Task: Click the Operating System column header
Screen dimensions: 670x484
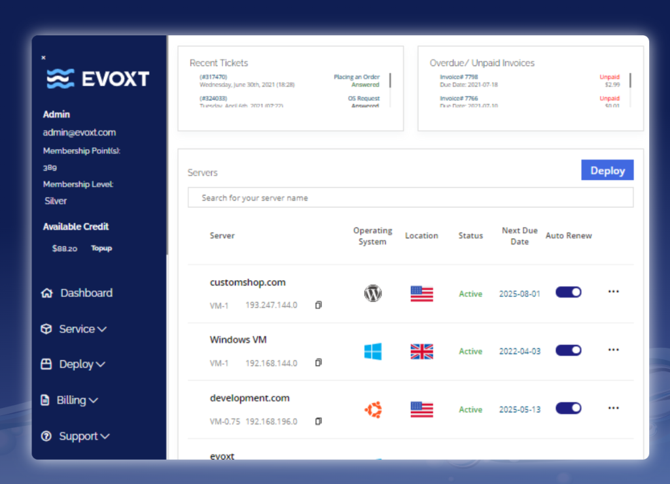Action: coord(372,236)
